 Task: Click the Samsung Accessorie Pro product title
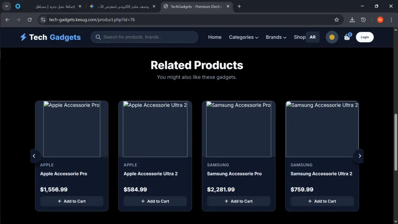pyautogui.click(x=234, y=174)
